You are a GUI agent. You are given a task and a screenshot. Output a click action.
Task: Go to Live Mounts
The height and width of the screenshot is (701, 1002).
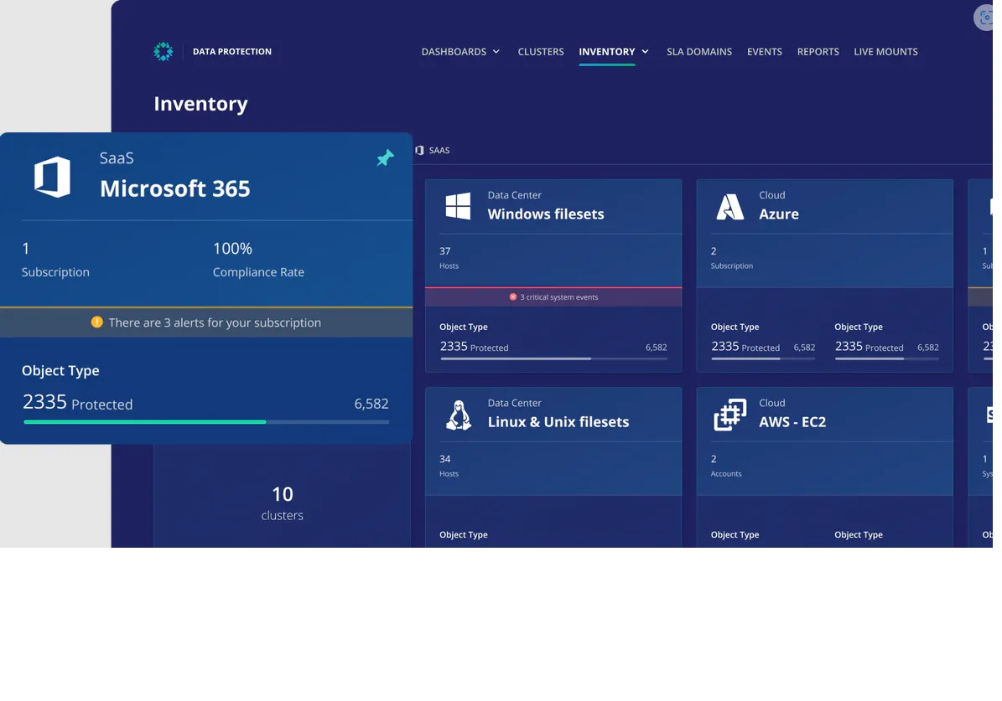click(885, 52)
